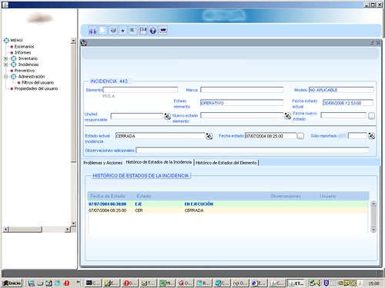385x288 pixels.
Task: Switch to Problemas y Acciones tab
Action: [102, 163]
